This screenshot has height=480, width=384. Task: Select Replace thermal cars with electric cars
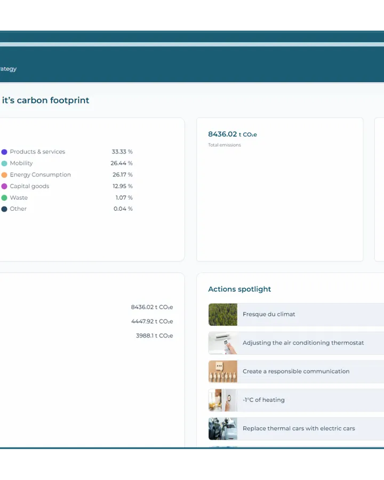296,429
